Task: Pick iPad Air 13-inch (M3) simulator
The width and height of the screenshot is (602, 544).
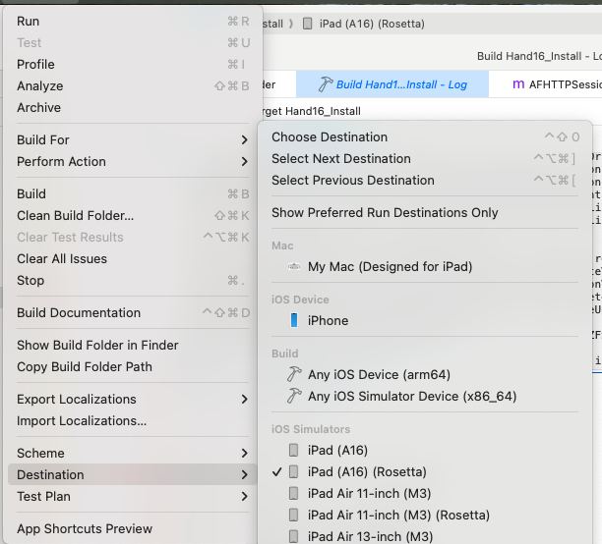Action: coord(425,536)
